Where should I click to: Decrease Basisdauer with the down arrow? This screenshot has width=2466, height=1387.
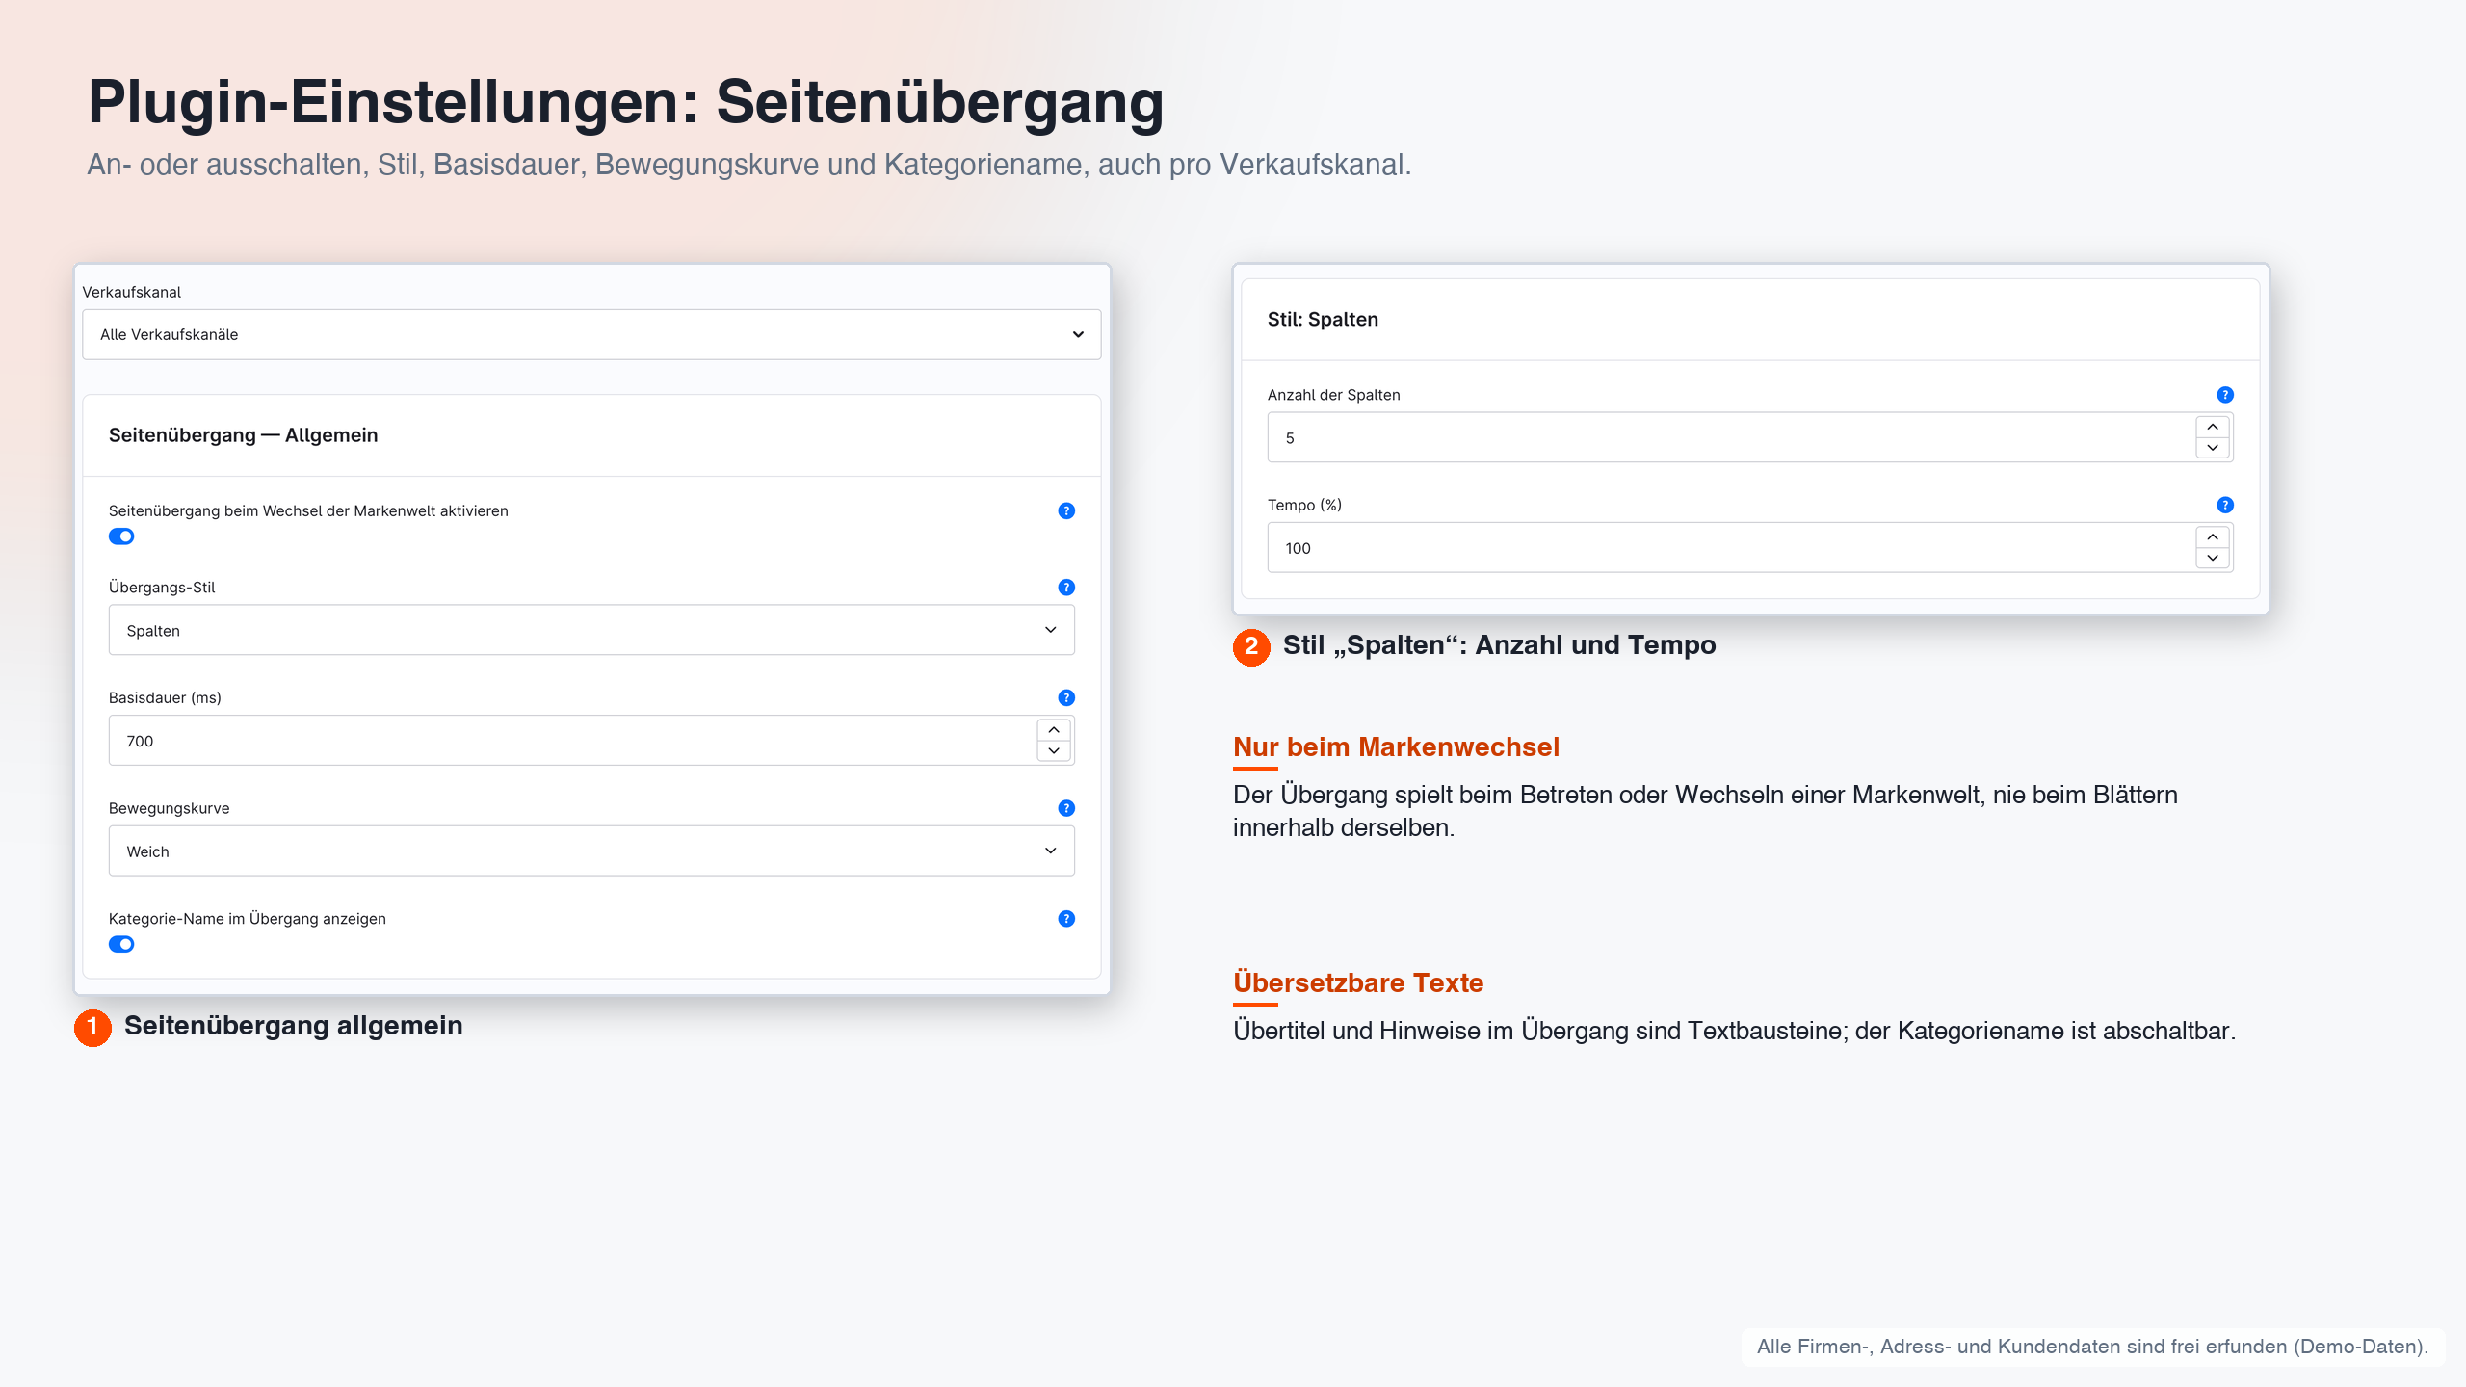(x=1054, y=750)
